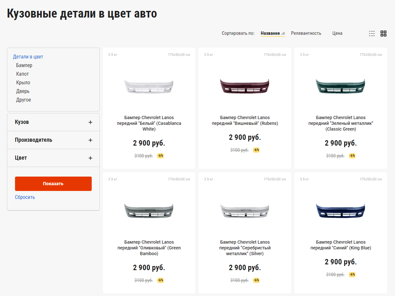
Task: Sort products by Название
Action: [x=270, y=33]
